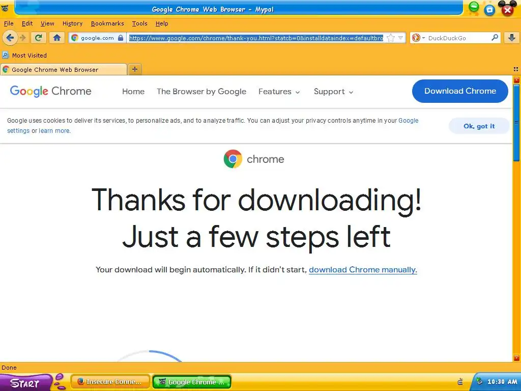521x391 pixels.
Task: Click download Chrome manually link
Action: (x=363, y=270)
